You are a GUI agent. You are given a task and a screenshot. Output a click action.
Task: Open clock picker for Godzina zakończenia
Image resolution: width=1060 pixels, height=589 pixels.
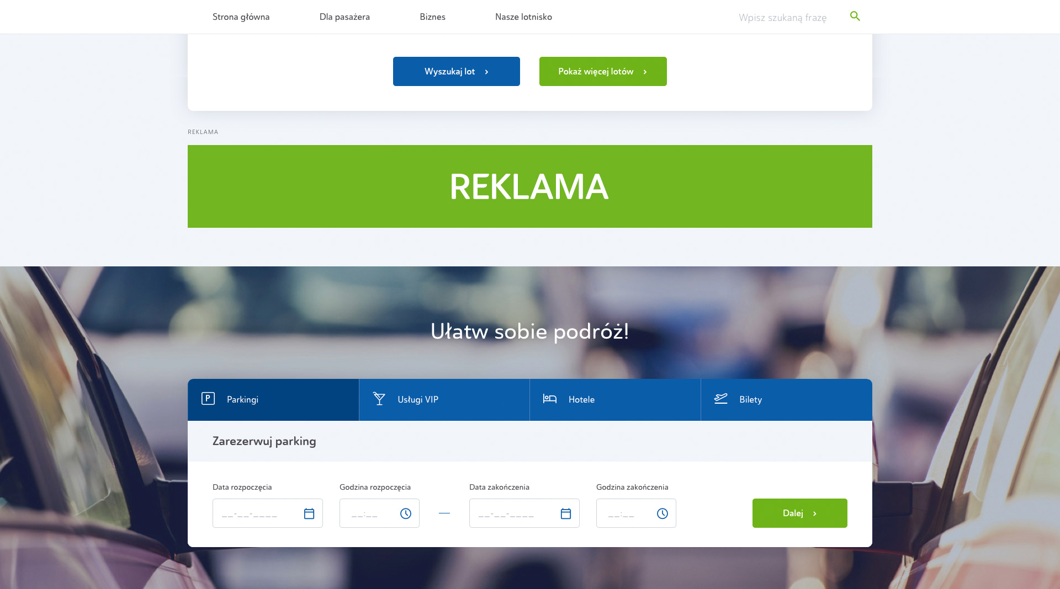pos(662,513)
